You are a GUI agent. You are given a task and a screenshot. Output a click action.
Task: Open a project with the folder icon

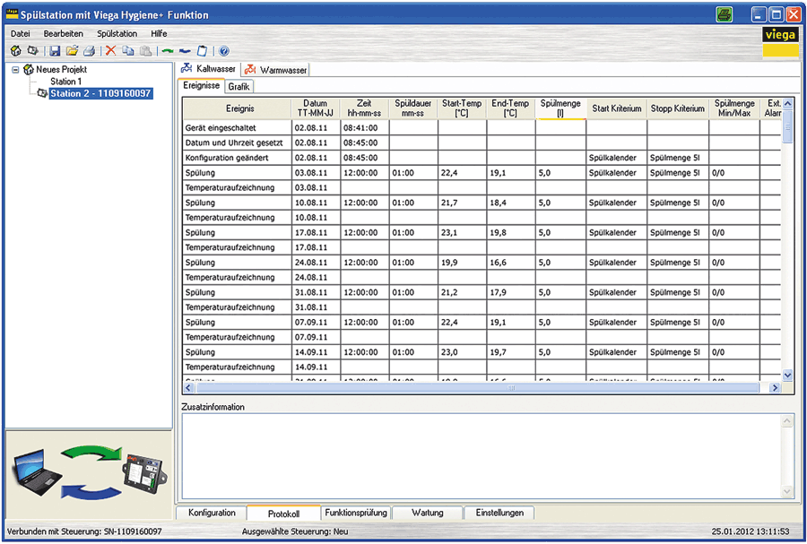[x=72, y=51]
